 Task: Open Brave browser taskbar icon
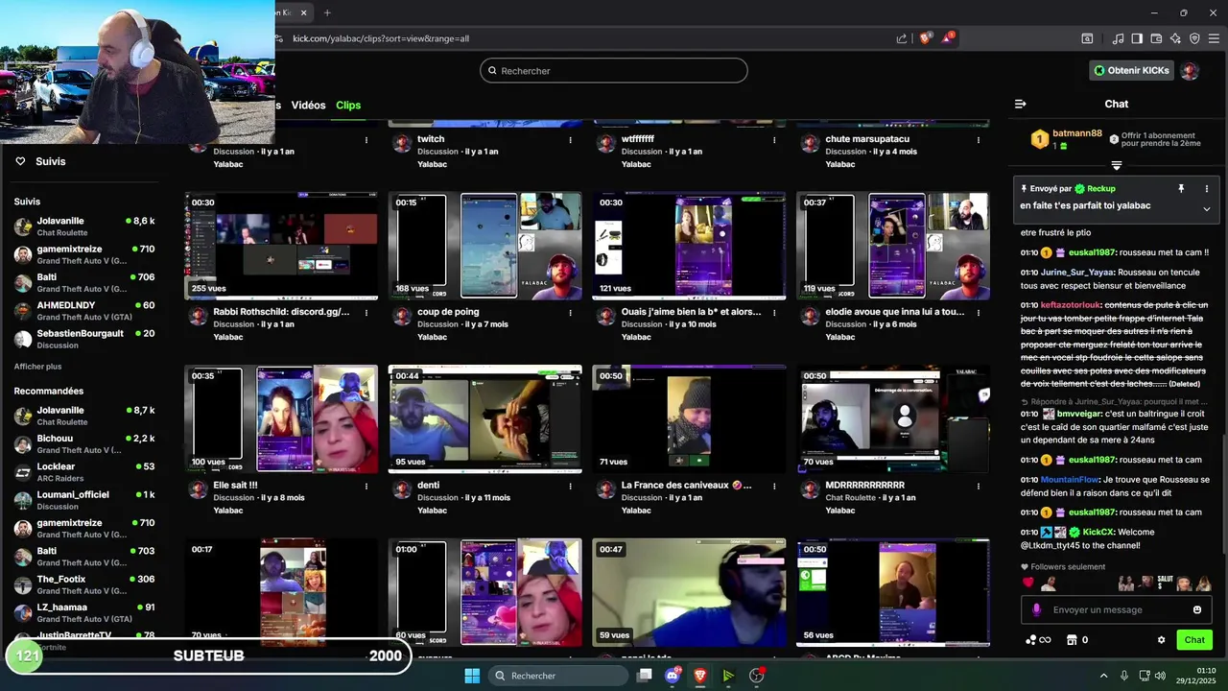[x=700, y=676]
